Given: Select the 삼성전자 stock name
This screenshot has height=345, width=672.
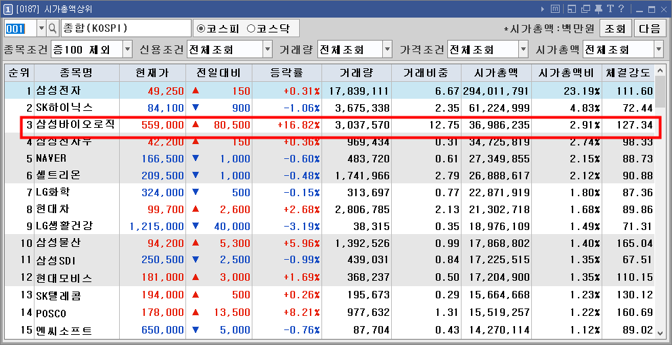Looking at the screenshot, I should [58, 91].
